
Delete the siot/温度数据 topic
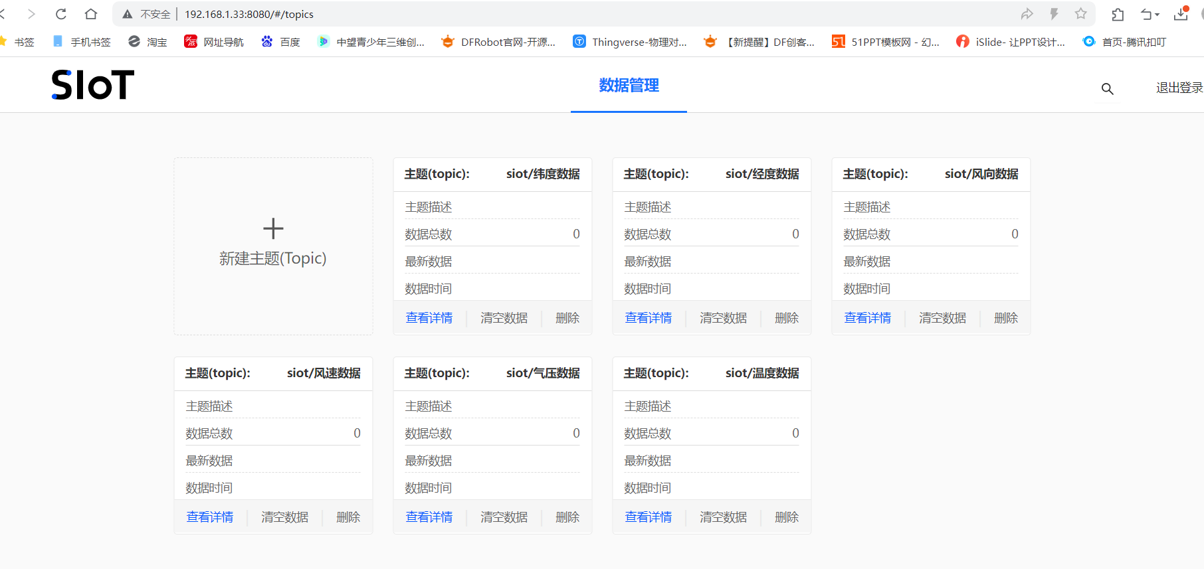[x=787, y=517]
